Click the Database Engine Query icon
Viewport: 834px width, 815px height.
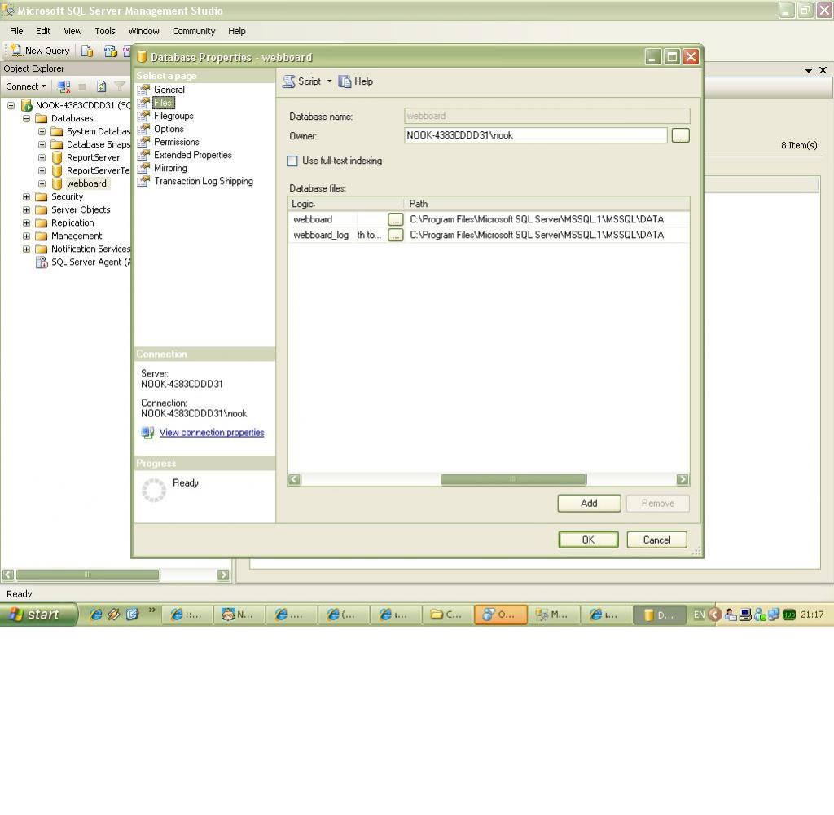(87, 51)
